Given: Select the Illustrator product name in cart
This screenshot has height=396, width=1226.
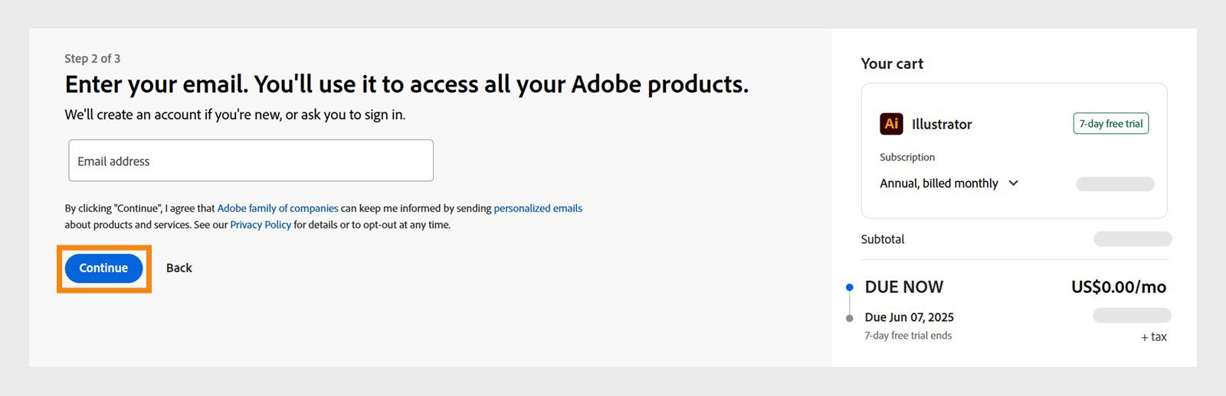Looking at the screenshot, I should pyautogui.click(x=942, y=125).
